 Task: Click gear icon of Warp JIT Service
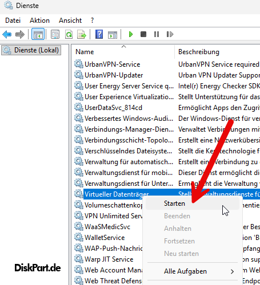point(79,259)
